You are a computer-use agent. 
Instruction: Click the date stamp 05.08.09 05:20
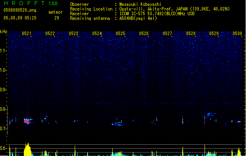pos(20,18)
